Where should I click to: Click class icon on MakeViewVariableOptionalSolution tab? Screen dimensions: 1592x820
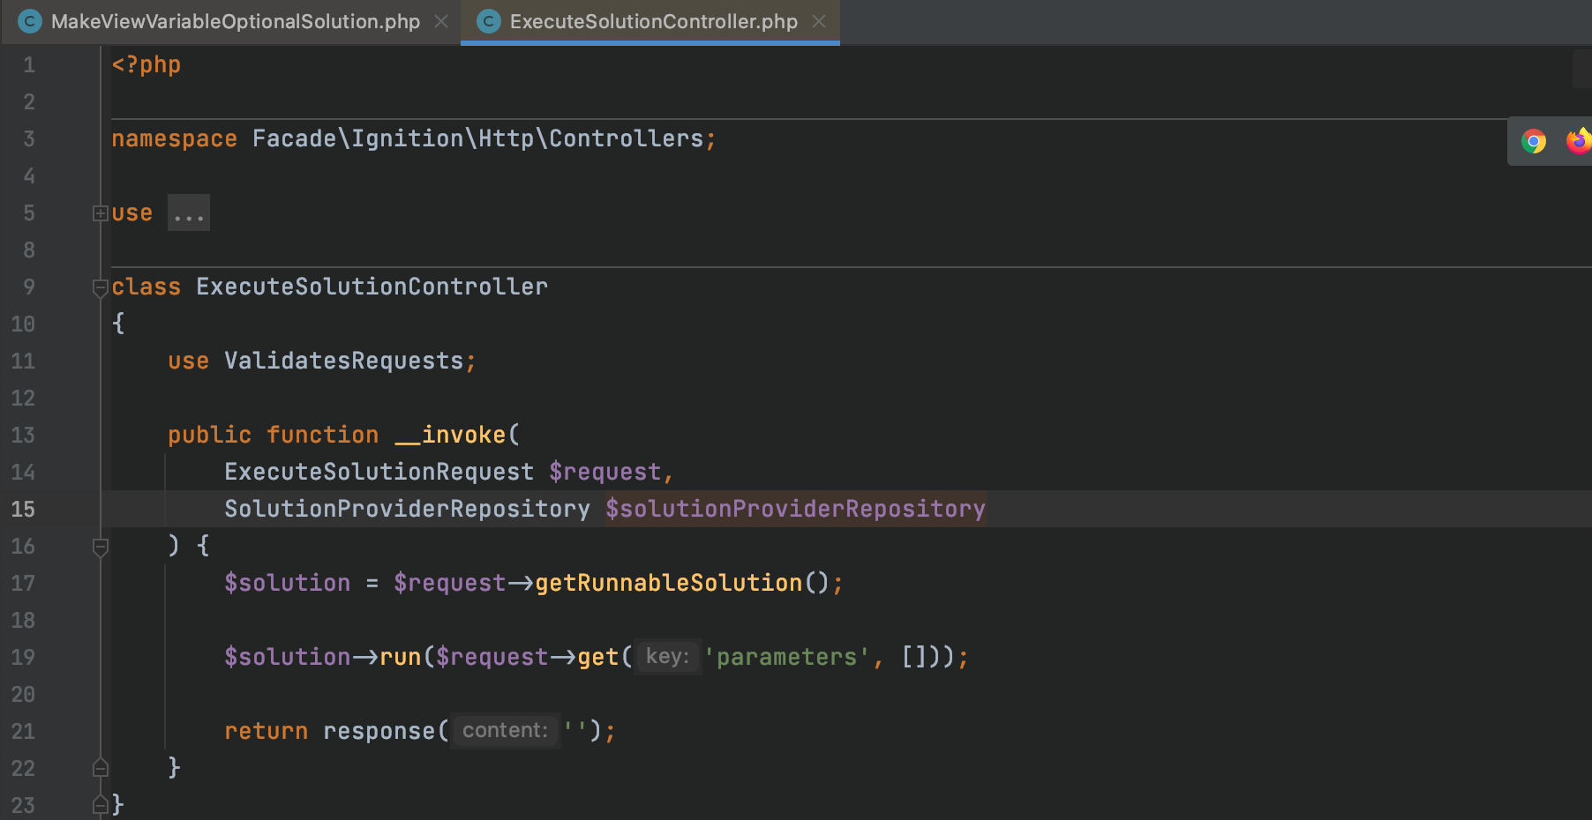30,21
